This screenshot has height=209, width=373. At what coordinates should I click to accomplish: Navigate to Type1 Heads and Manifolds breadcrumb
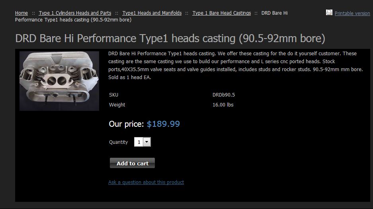pos(152,13)
